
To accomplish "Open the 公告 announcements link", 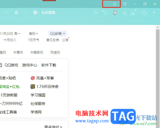I will [65, 40].
